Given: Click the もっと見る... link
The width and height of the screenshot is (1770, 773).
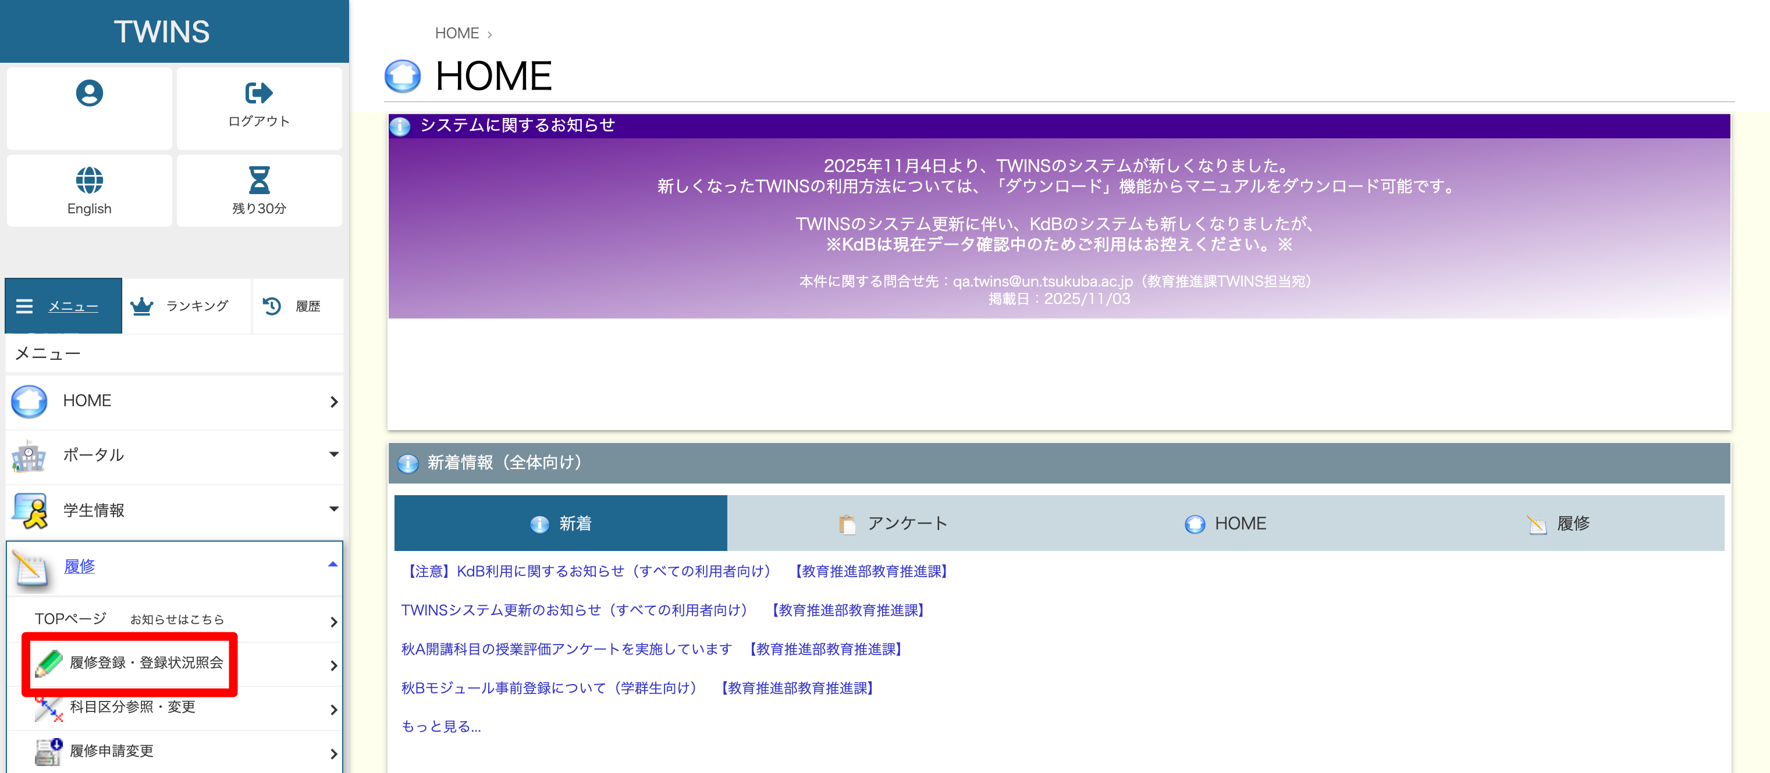Looking at the screenshot, I should tap(441, 727).
